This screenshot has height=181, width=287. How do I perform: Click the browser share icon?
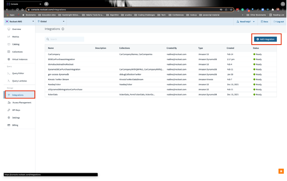(x=226, y=10)
